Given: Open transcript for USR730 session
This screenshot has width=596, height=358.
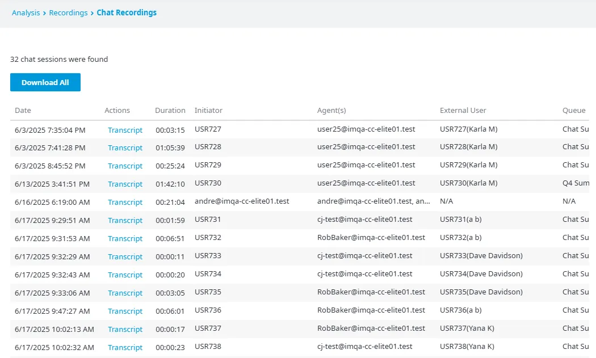Looking at the screenshot, I should 125,184.
